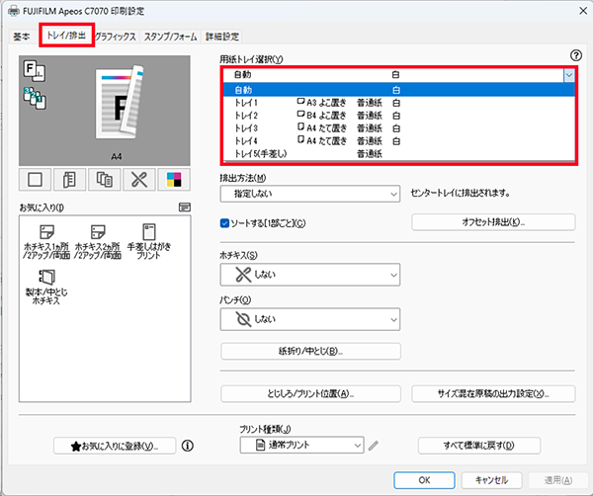Screen dimensions: 593x496
Task: Choose トレイ3 A4 たて置き option
Action: pyautogui.click(x=399, y=128)
